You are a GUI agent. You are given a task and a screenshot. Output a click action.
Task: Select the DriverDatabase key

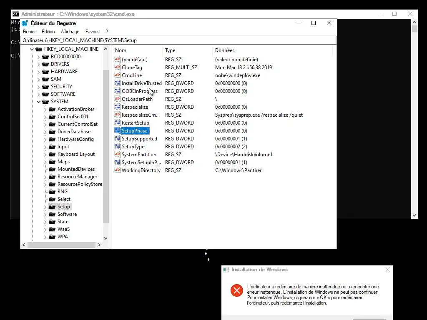pyautogui.click(x=74, y=132)
